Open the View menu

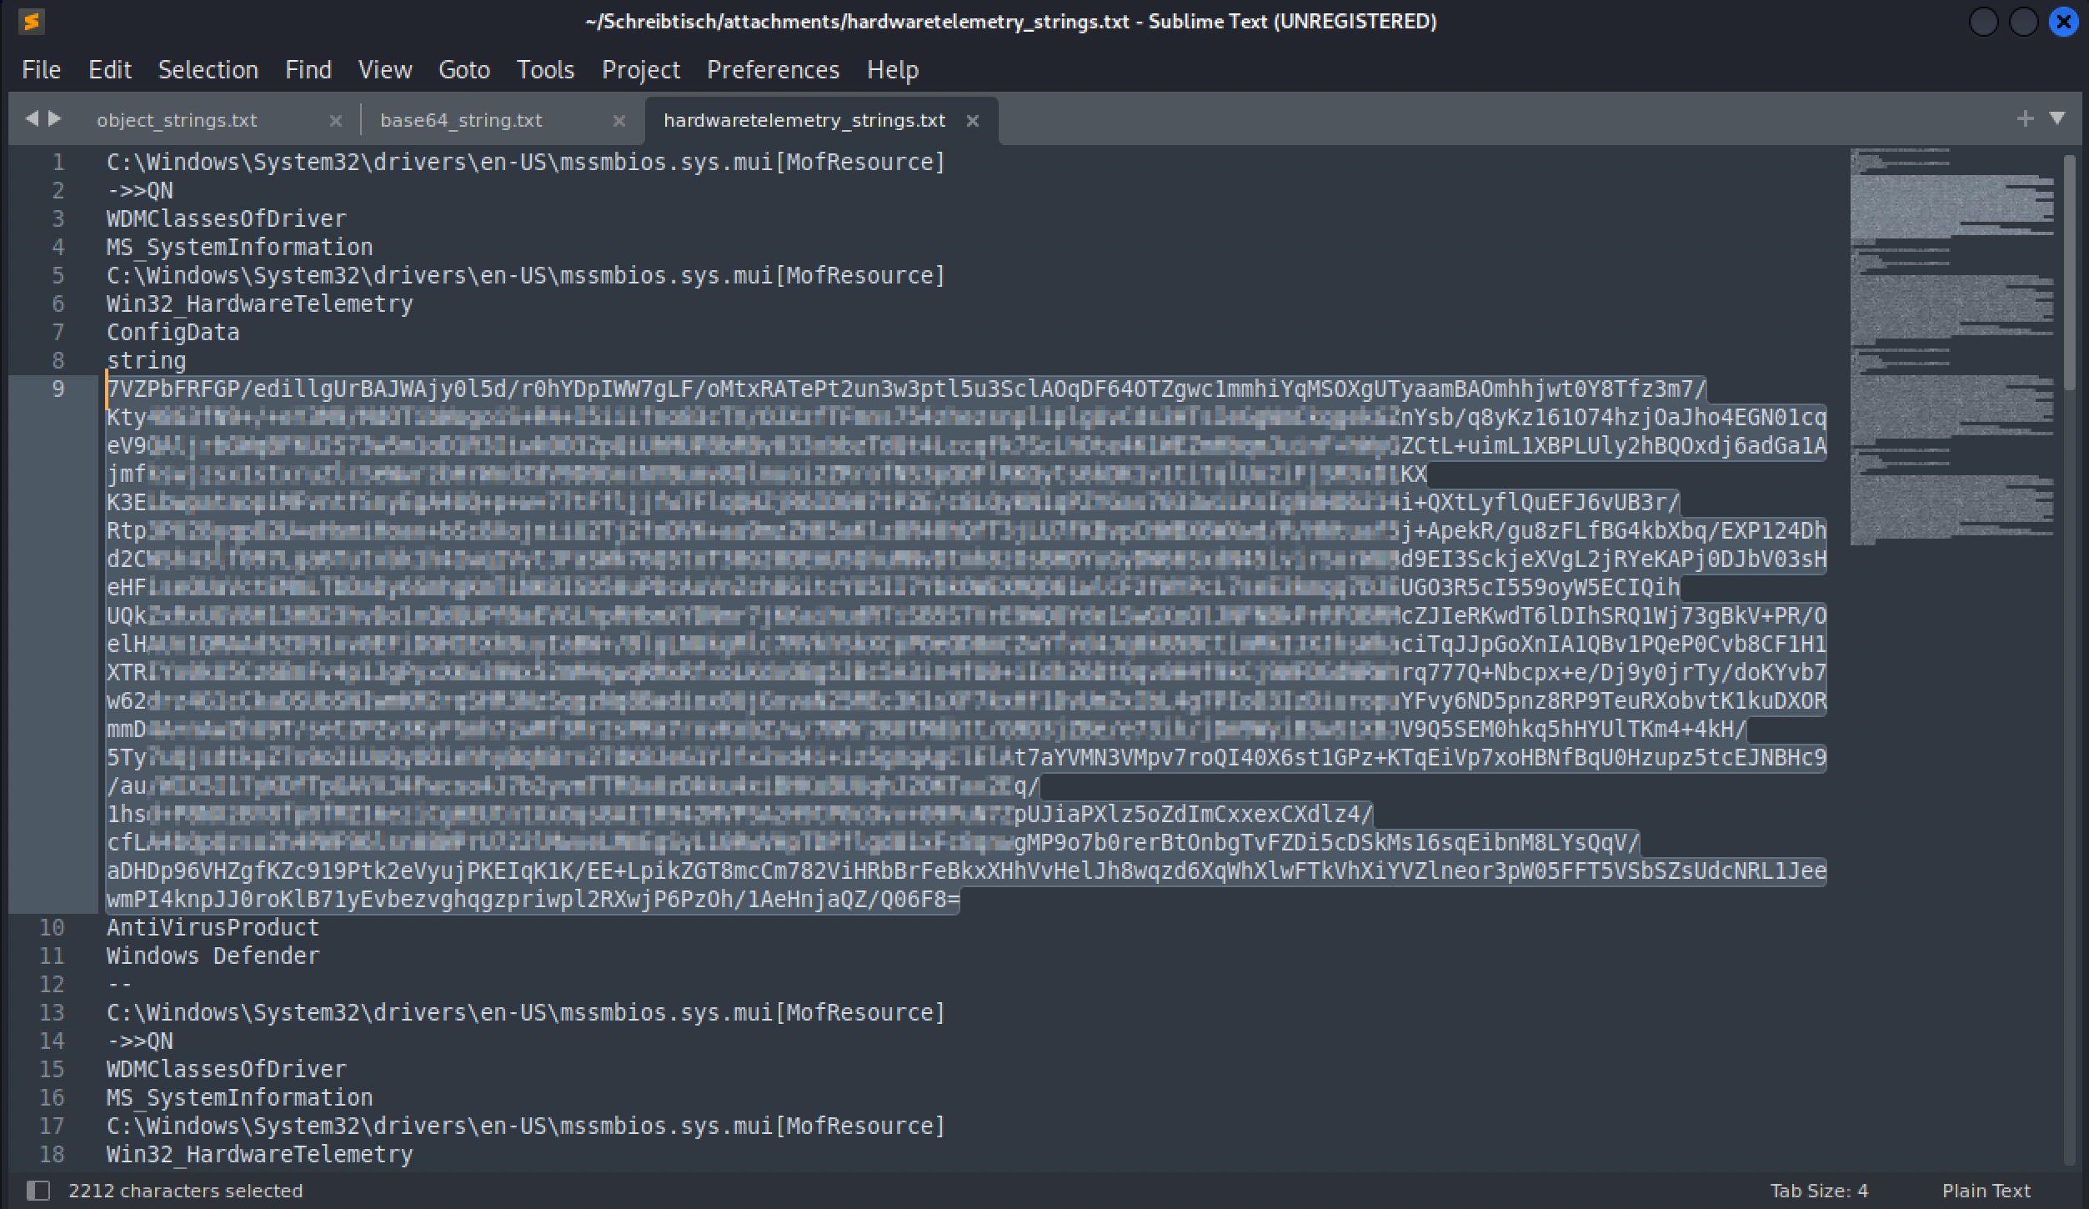pyautogui.click(x=385, y=70)
